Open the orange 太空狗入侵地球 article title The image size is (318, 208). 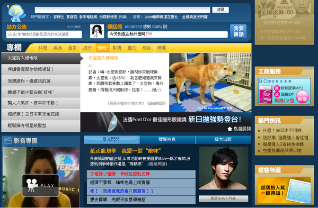pyautogui.click(x=103, y=58)
